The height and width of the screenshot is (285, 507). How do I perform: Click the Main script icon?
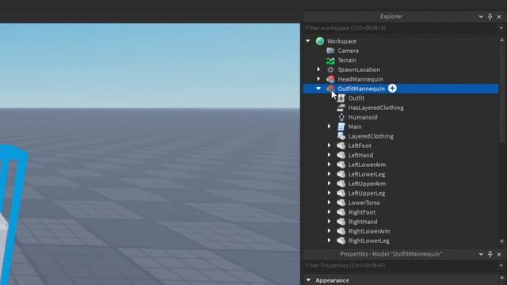click(x=341, y=127)
